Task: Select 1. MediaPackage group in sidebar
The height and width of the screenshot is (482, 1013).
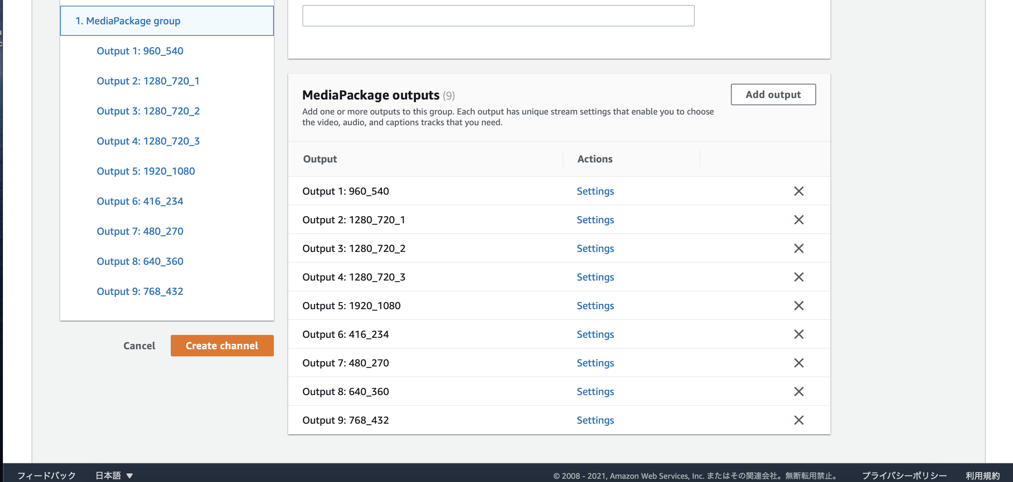Action: (x=167, y=21)
